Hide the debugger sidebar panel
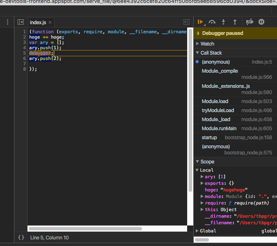Screen dimensions: 277x246 tap(186, 22)
